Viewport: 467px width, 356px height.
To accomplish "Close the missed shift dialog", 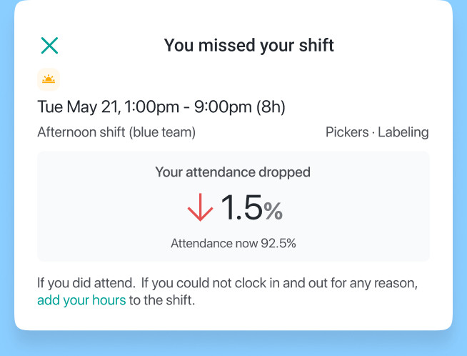I will coord(49,46).
